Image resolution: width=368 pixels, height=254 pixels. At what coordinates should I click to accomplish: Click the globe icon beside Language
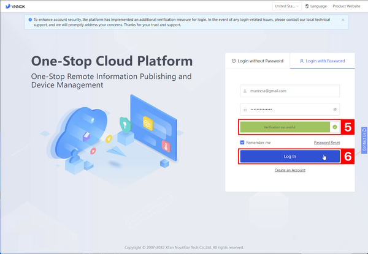coord(307,6)
